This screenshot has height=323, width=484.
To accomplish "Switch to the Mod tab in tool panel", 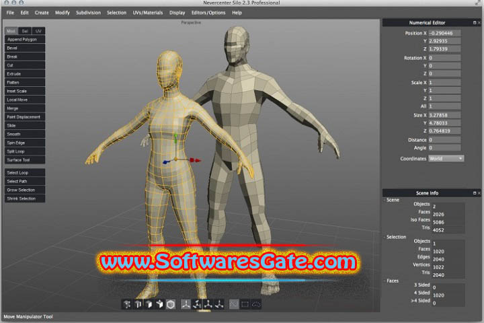I will [x=11, y=31].
